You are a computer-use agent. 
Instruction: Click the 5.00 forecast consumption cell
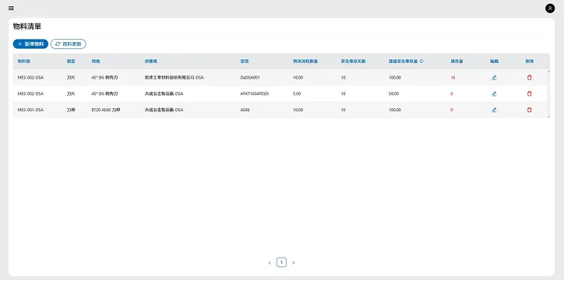[297, 93]
